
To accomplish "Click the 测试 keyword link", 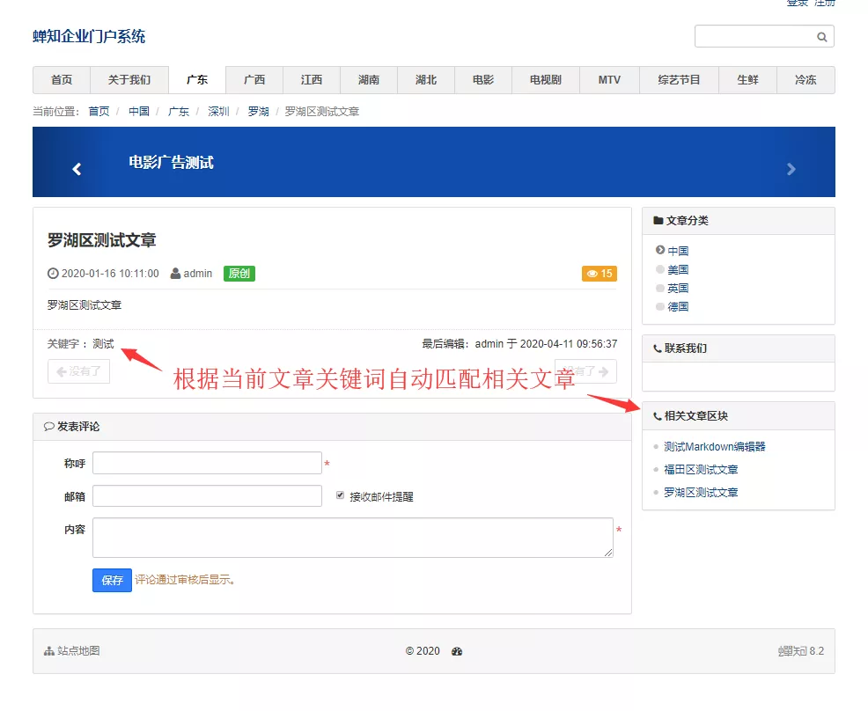I will (103, 344).
